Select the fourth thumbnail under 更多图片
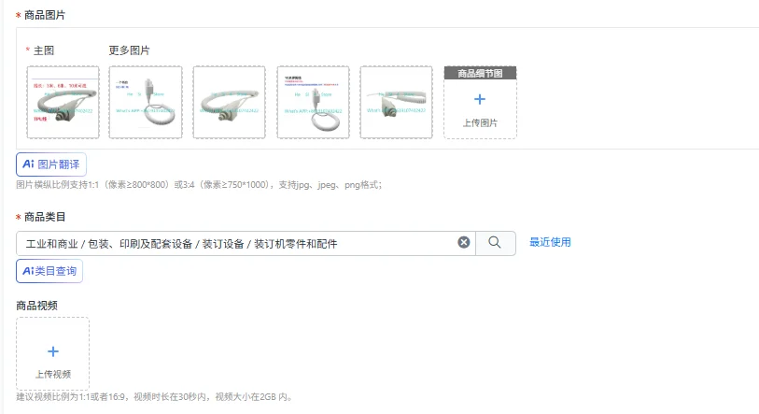This screenshot has width=759, height=414. coord(397,102)
